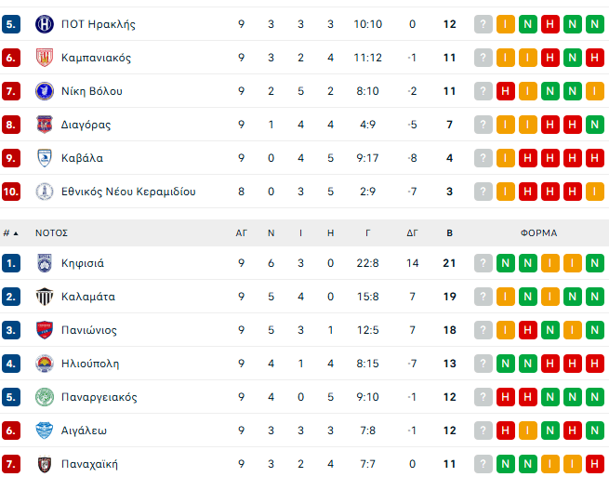This screenshot has height=477, width=609.
Task: Open the Παναργειακός team link
Action: [x=99, y=397]
